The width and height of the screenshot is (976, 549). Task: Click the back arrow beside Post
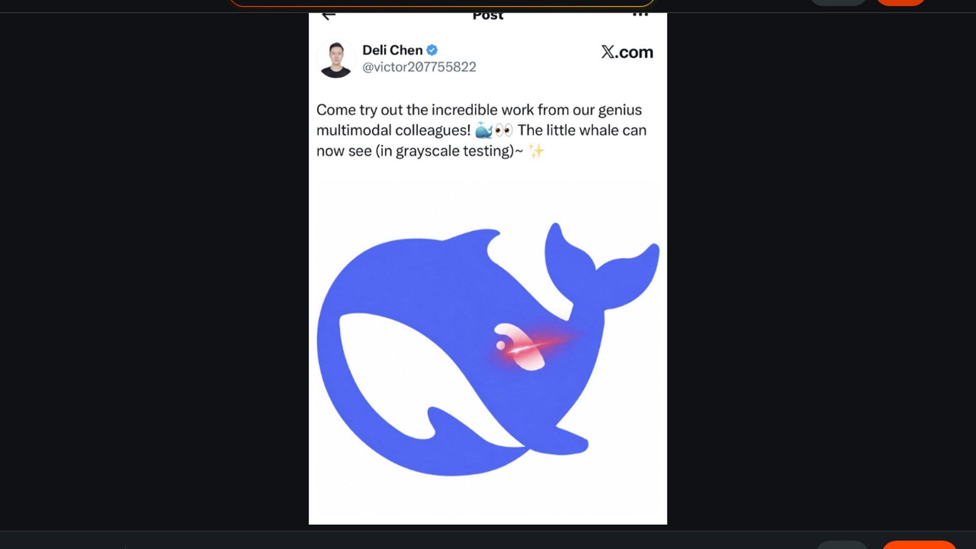(x=329, y=16)
